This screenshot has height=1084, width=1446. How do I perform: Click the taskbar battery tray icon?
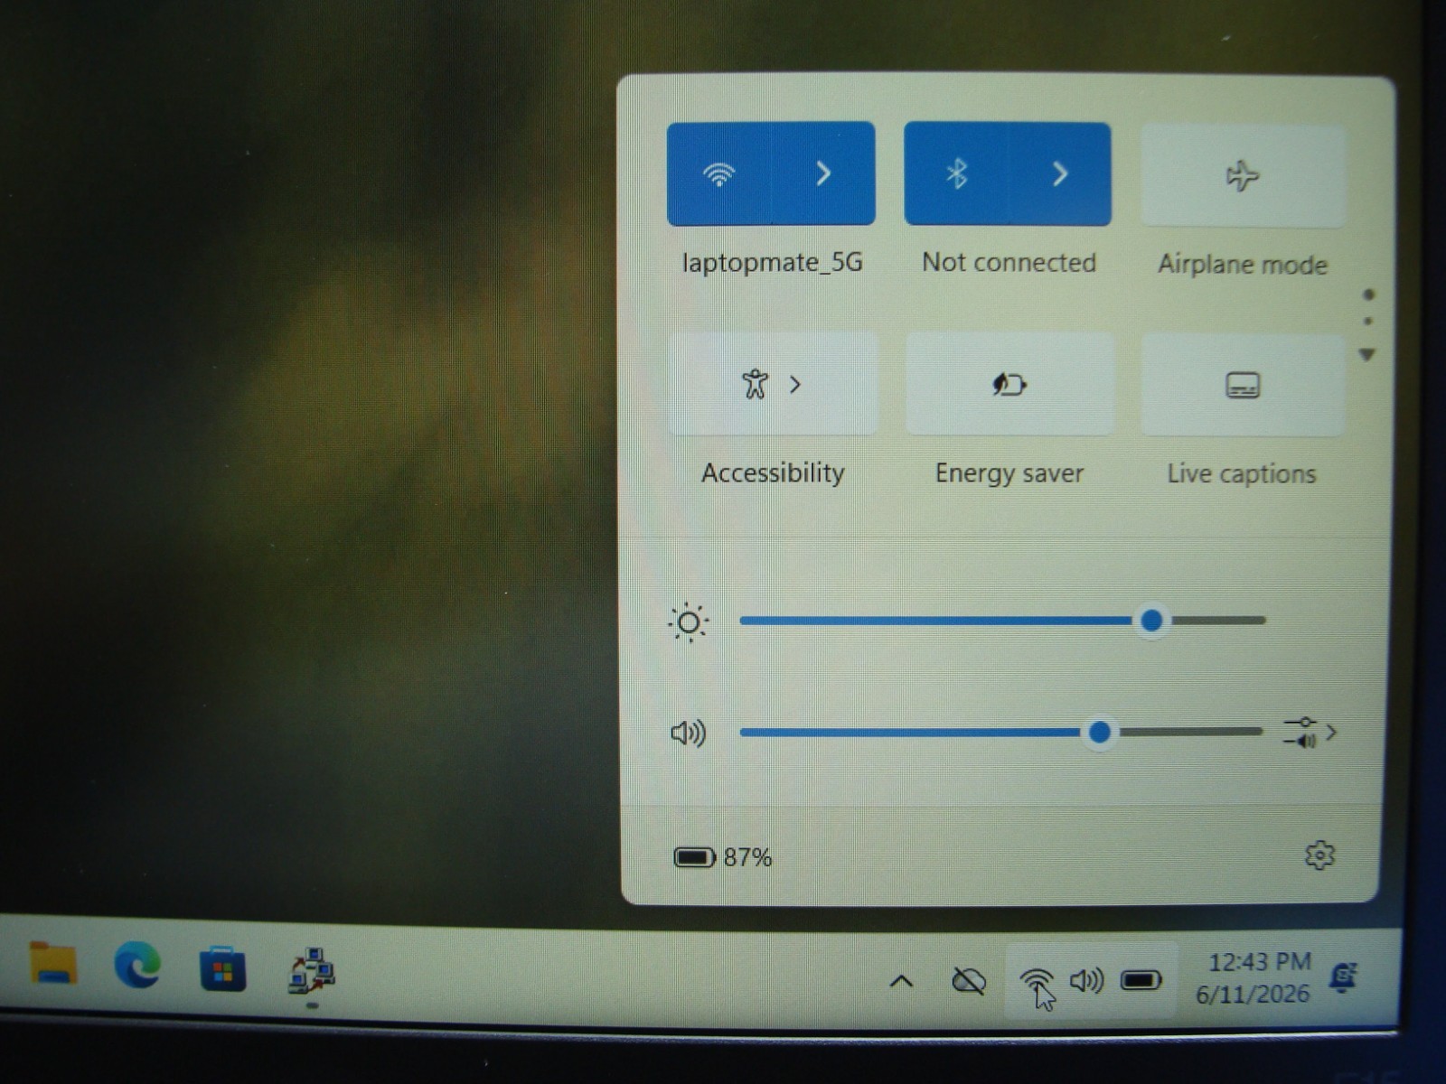tap(1141, 980)
